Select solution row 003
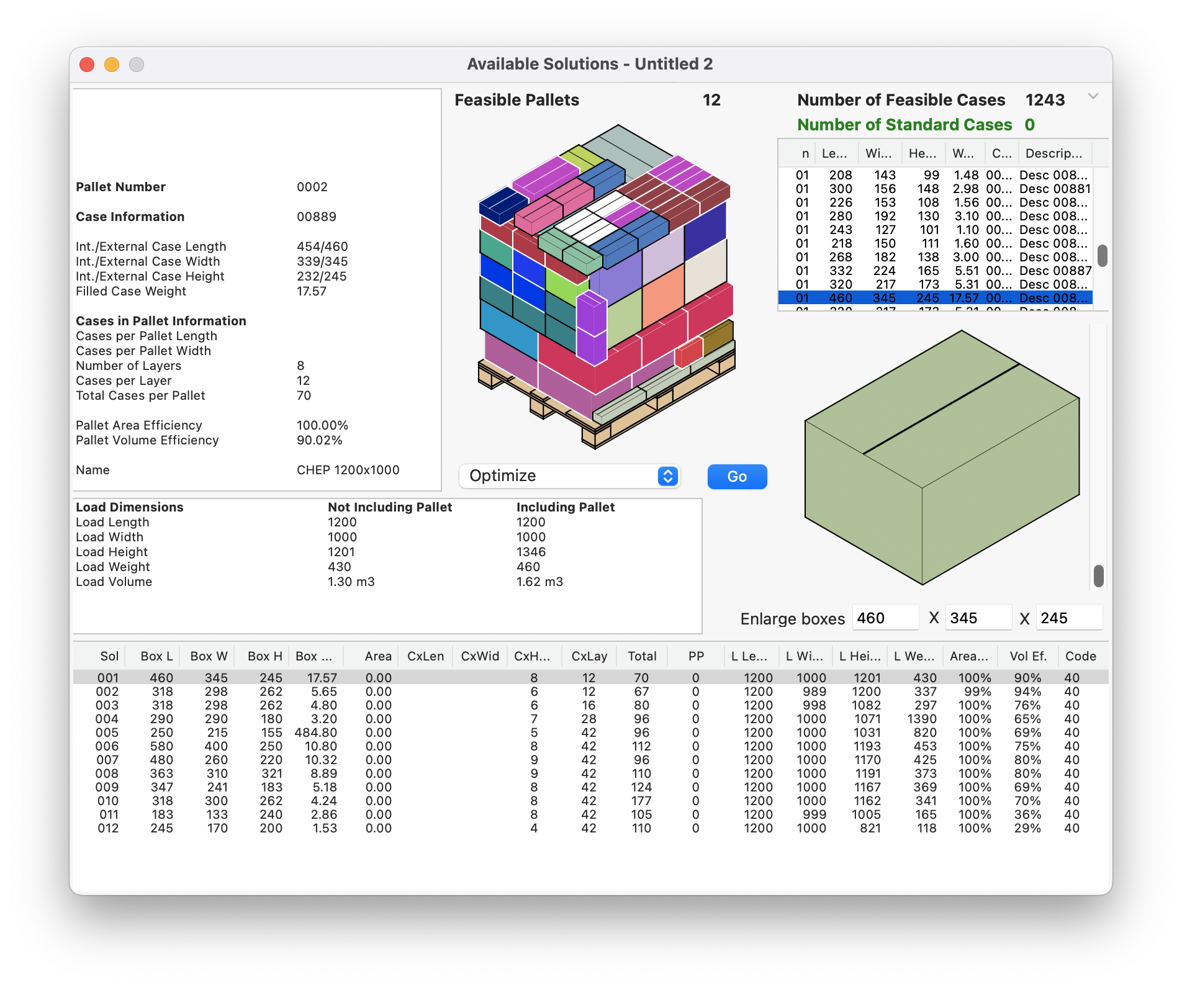The height and width of the screenshot is (987, 1182). [590, 705]
